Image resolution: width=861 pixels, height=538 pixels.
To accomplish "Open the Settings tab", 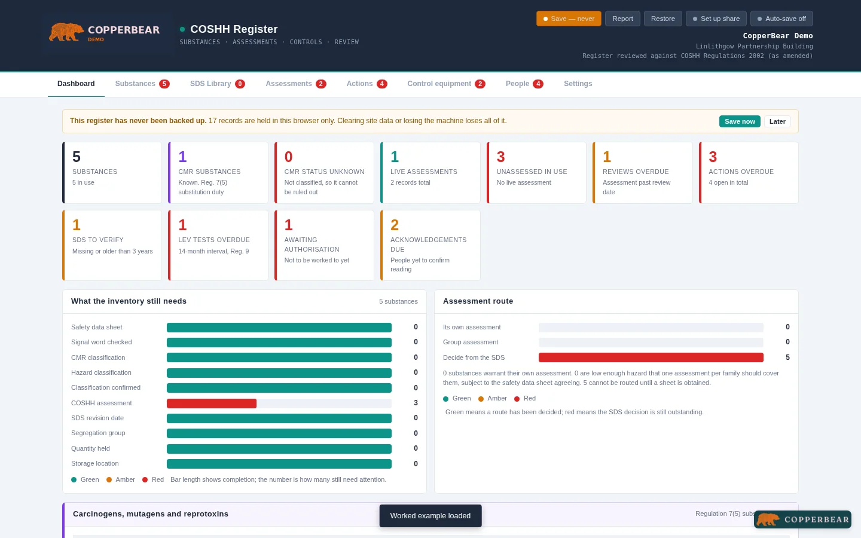I will [578, 84].
